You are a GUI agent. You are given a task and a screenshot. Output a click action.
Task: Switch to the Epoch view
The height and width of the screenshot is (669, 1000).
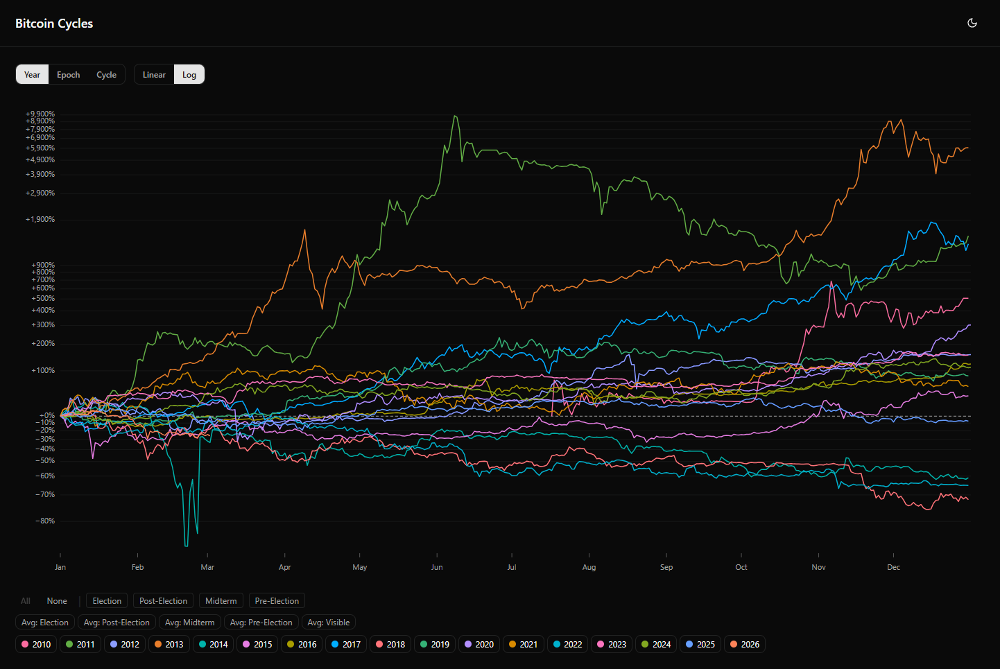69,75
